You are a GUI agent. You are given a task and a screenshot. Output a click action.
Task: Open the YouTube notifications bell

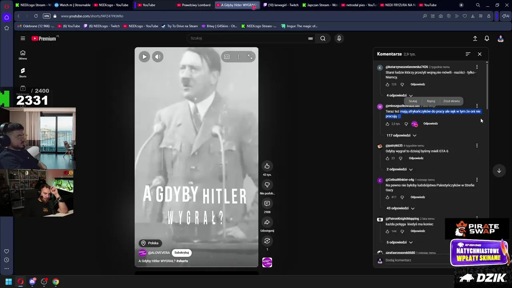tap(487, 38)
